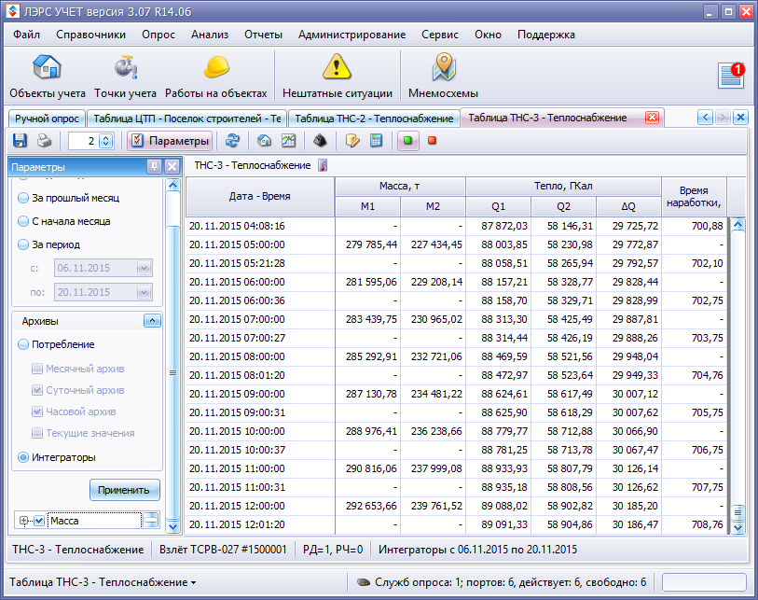Viewport: 758px width, 600px height.
Task: Open Мнемосхемы map pin icon
Action: [444, 67]
